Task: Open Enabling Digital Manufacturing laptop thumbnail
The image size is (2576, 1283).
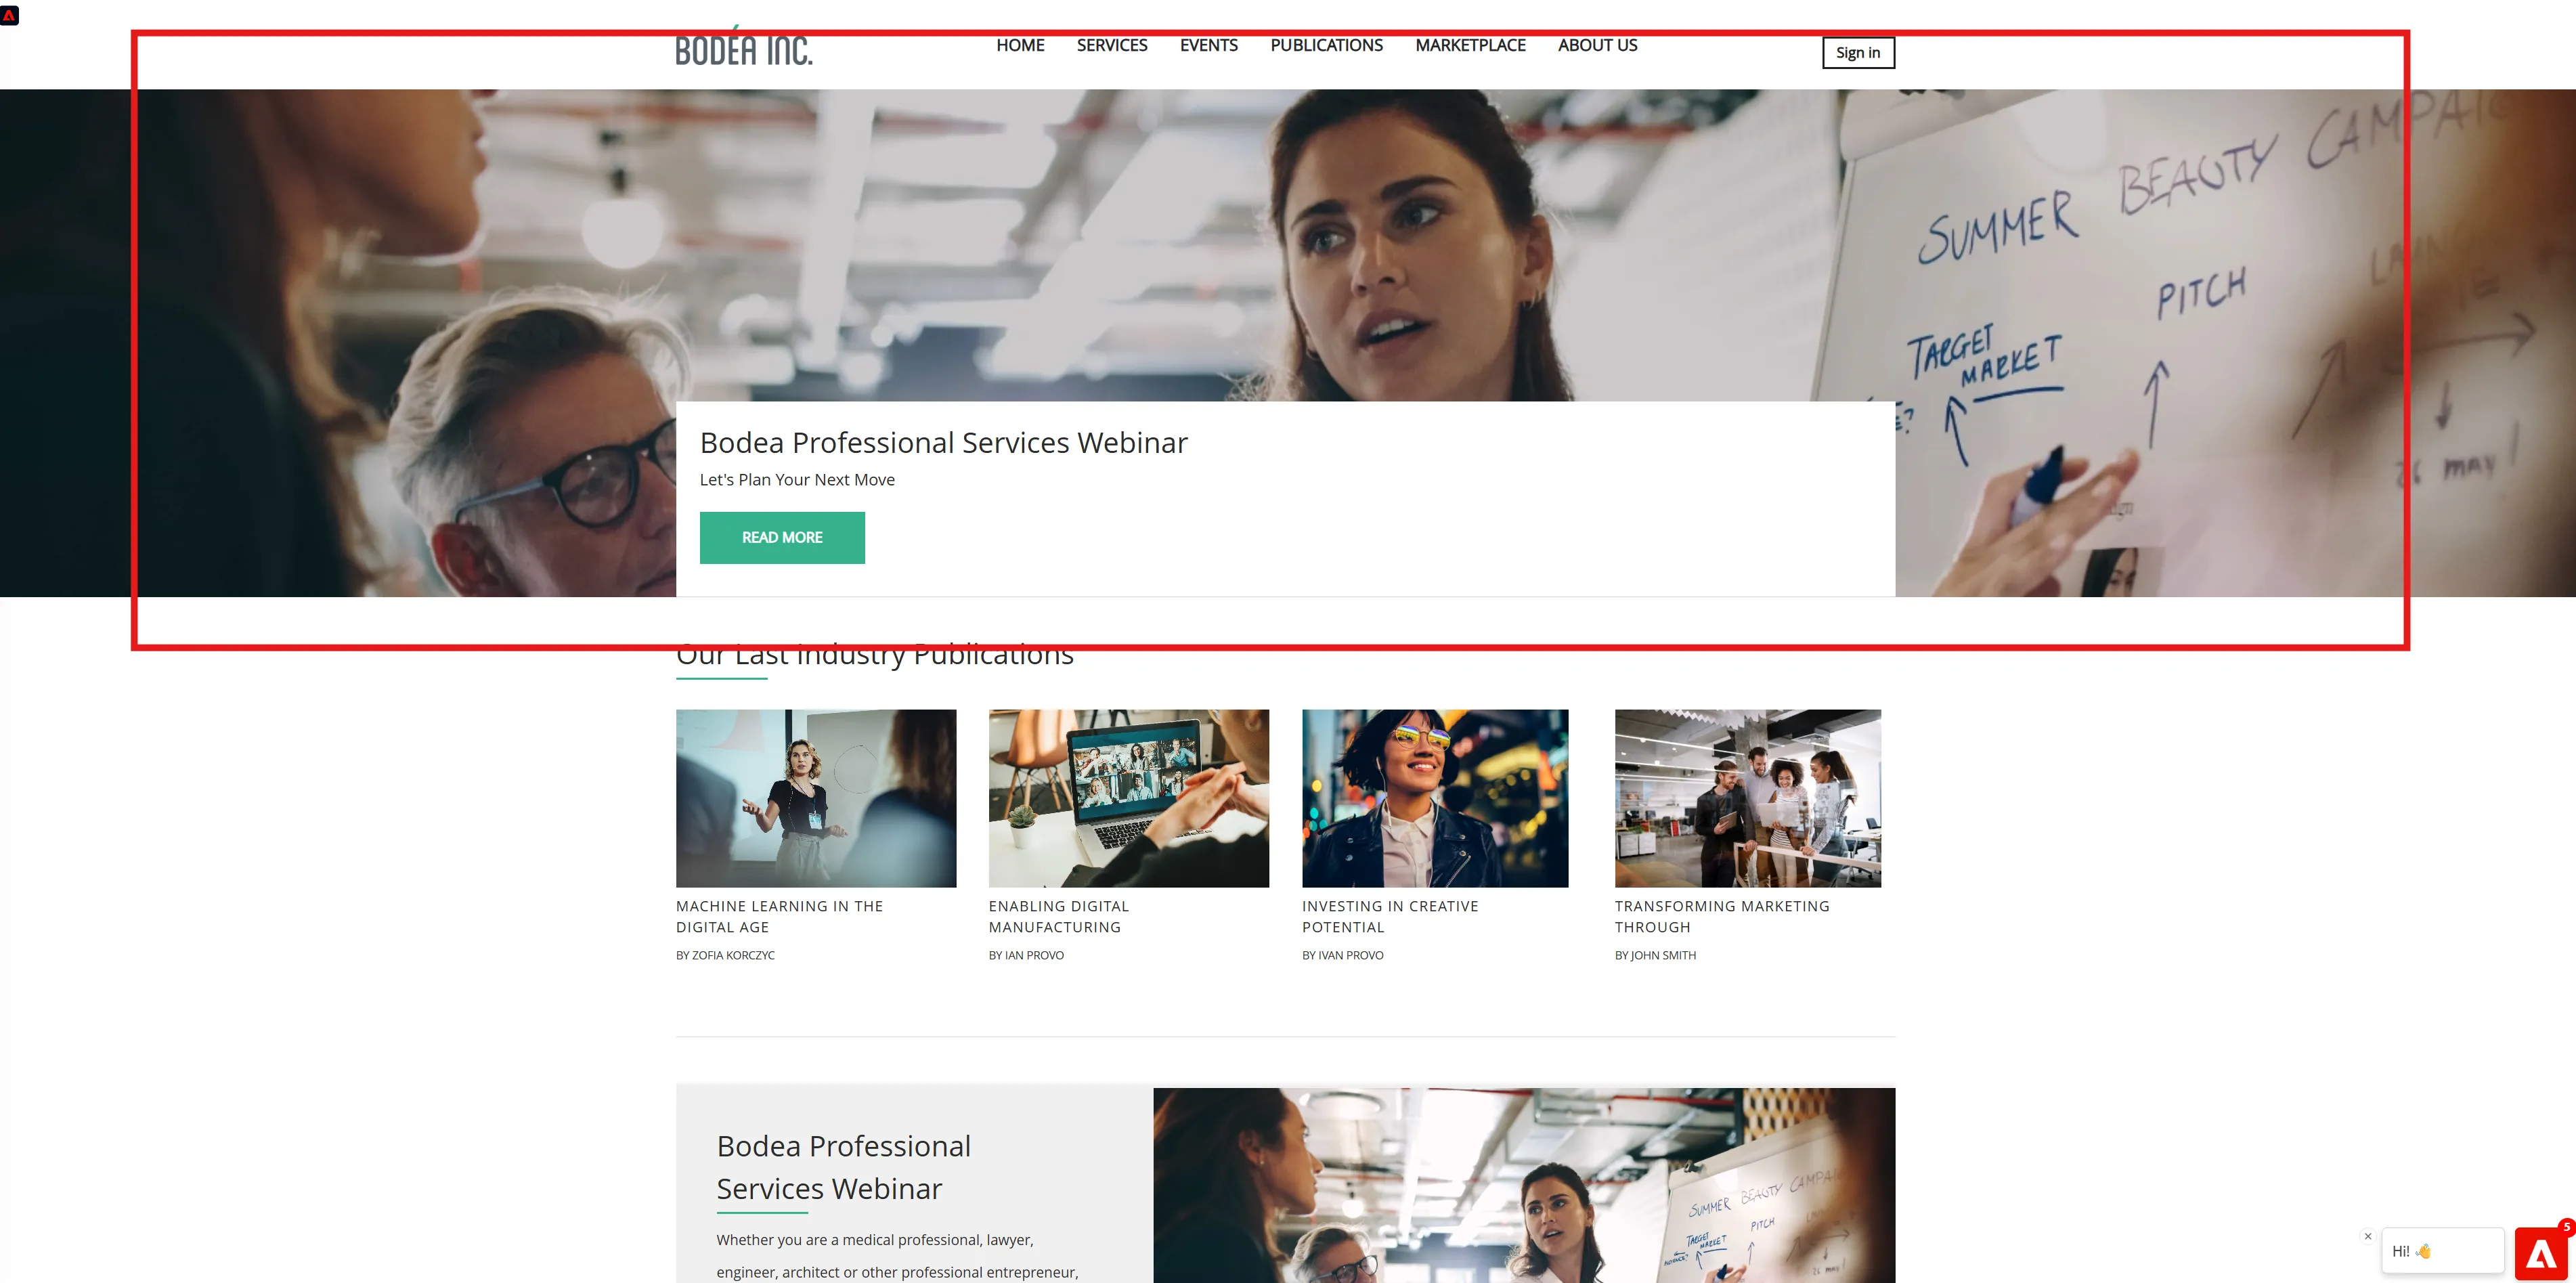Action: pos(1129,798)
